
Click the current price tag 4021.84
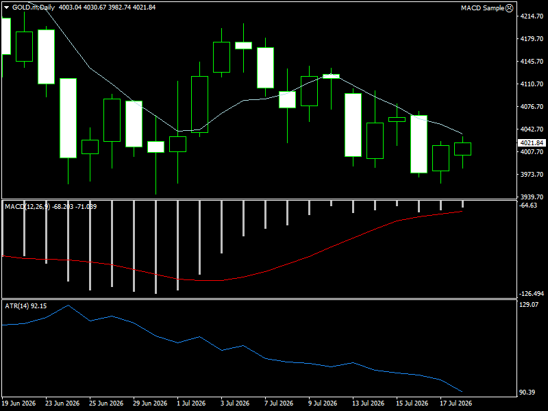pyautogui.click(x=532, y=143)
